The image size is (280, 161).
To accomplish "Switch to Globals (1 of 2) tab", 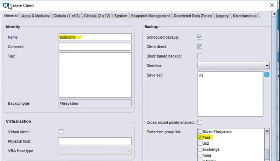I will click(66, 16).
